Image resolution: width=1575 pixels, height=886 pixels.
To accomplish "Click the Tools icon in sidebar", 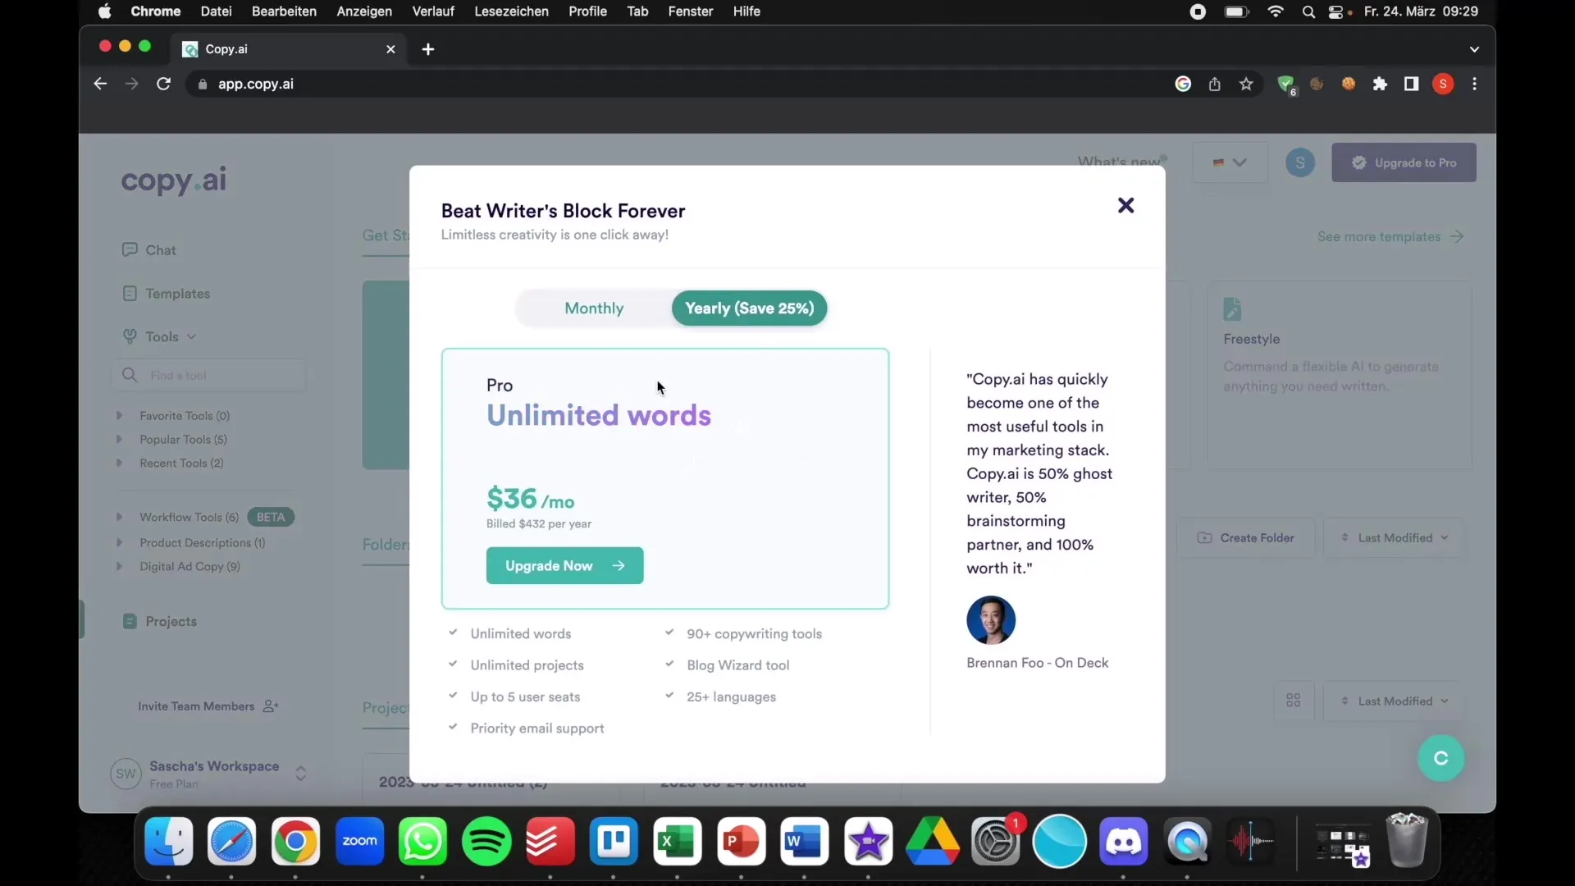I will [x=130, y=336].
